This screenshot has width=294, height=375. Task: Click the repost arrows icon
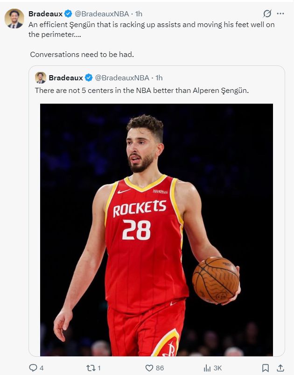(x=91, y=368)
